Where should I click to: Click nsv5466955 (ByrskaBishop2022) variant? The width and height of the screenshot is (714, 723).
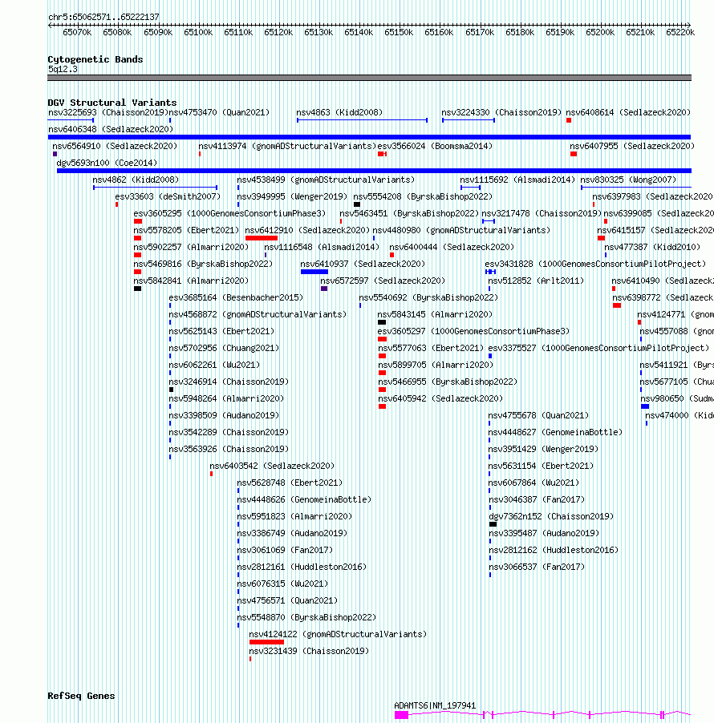448,382
